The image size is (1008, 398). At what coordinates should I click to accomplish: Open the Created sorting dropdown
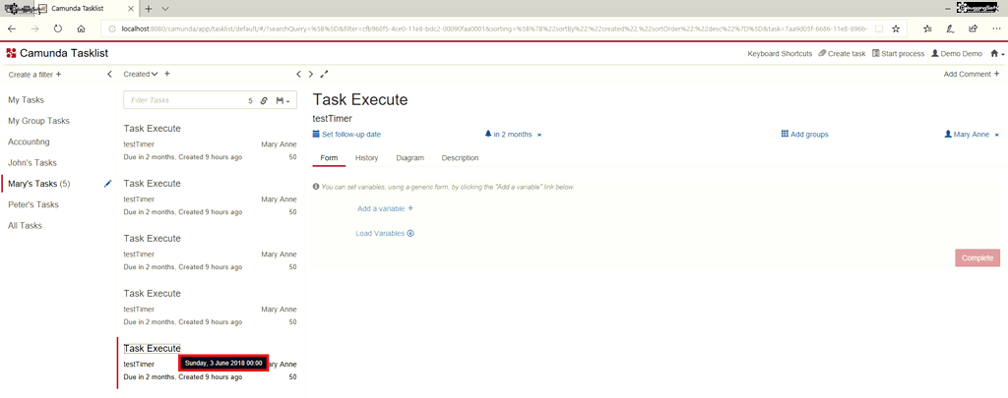coord(141,75)
